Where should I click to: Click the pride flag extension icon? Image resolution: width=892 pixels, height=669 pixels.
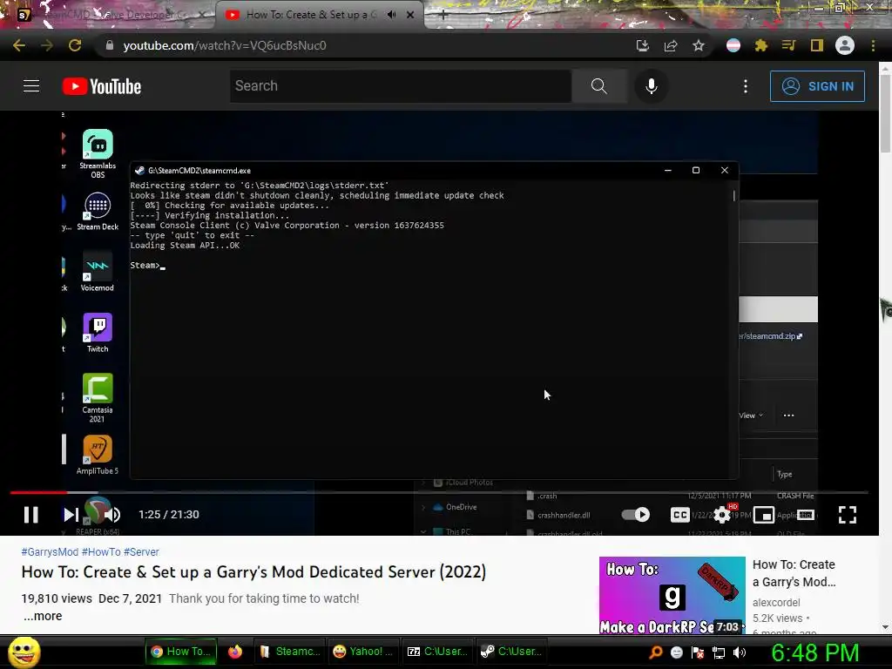point(733,45)
